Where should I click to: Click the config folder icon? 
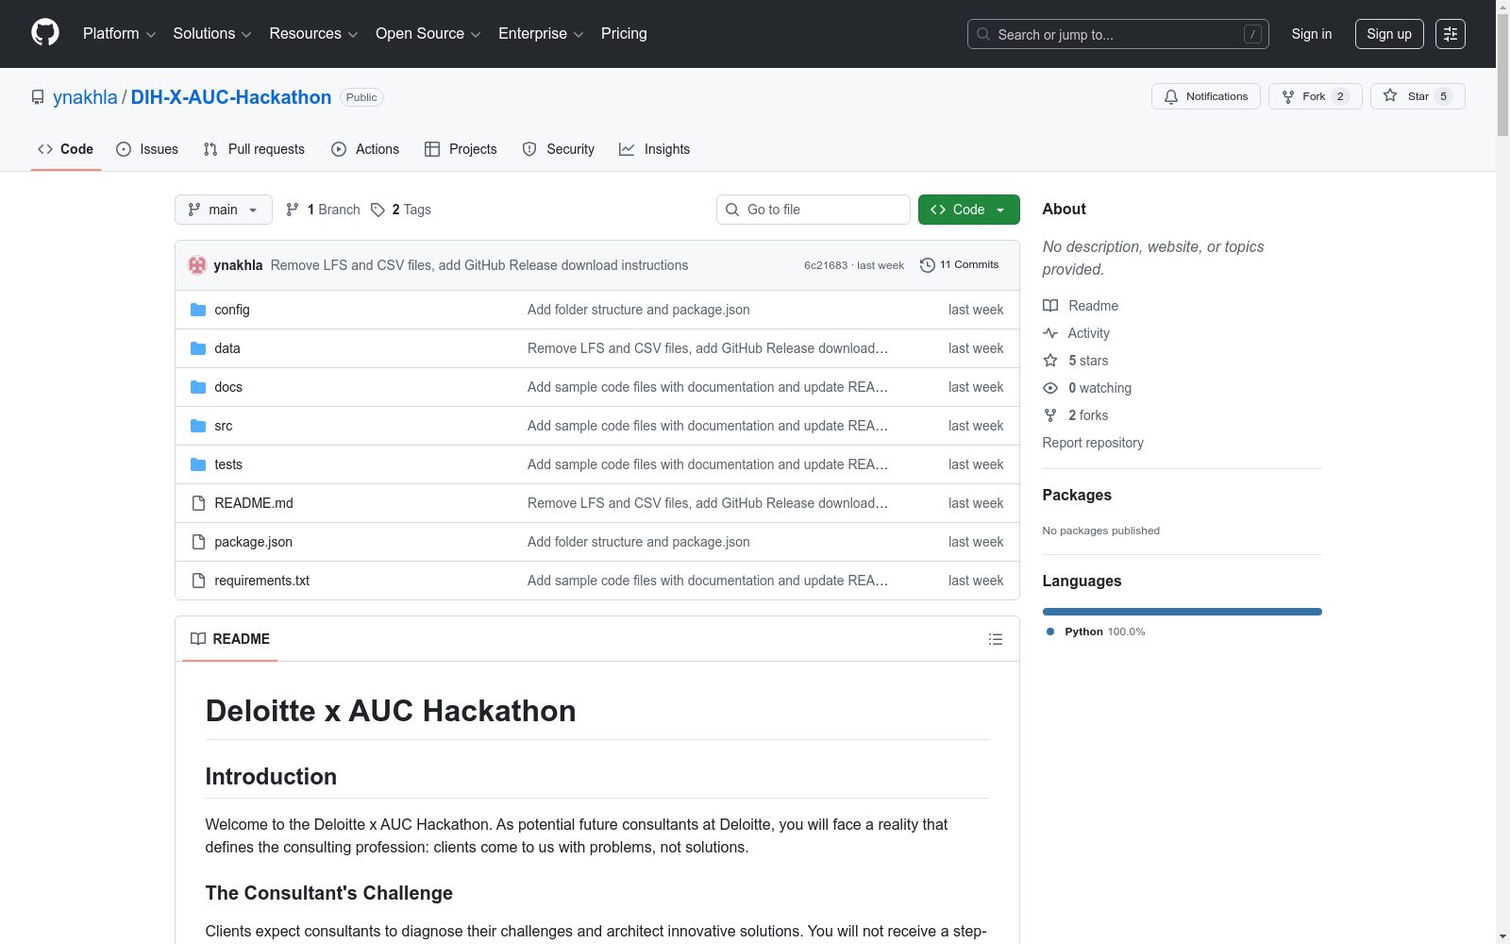click(198, 310)
